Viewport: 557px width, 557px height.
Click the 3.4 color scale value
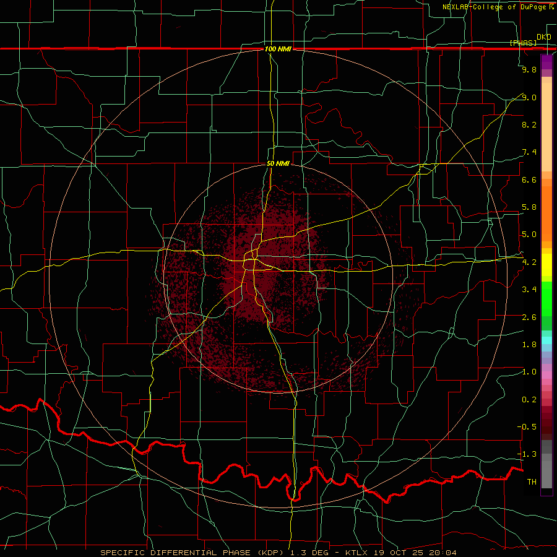(x=529, y=290)
